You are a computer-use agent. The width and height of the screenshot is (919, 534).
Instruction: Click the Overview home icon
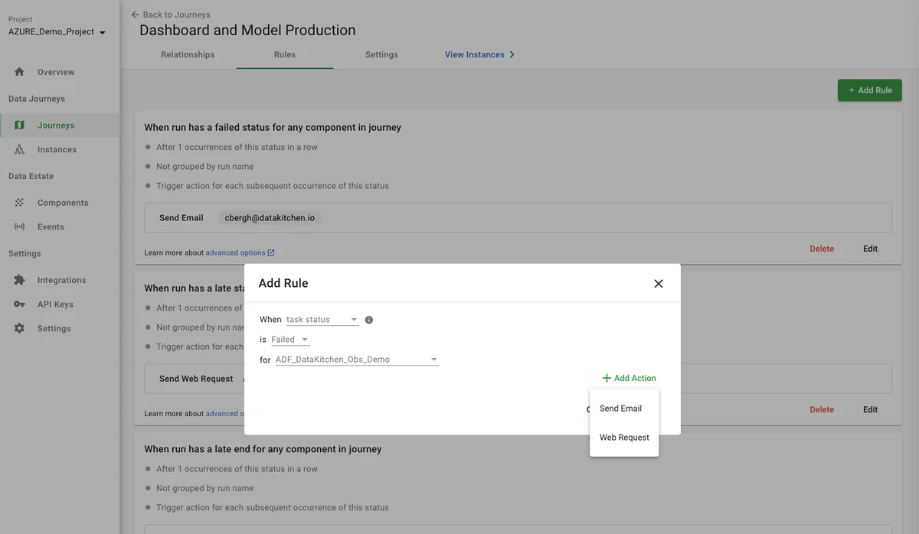(x=20, y=72)
